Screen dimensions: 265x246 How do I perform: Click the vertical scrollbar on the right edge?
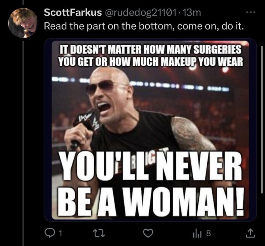(x=262, y=120)
